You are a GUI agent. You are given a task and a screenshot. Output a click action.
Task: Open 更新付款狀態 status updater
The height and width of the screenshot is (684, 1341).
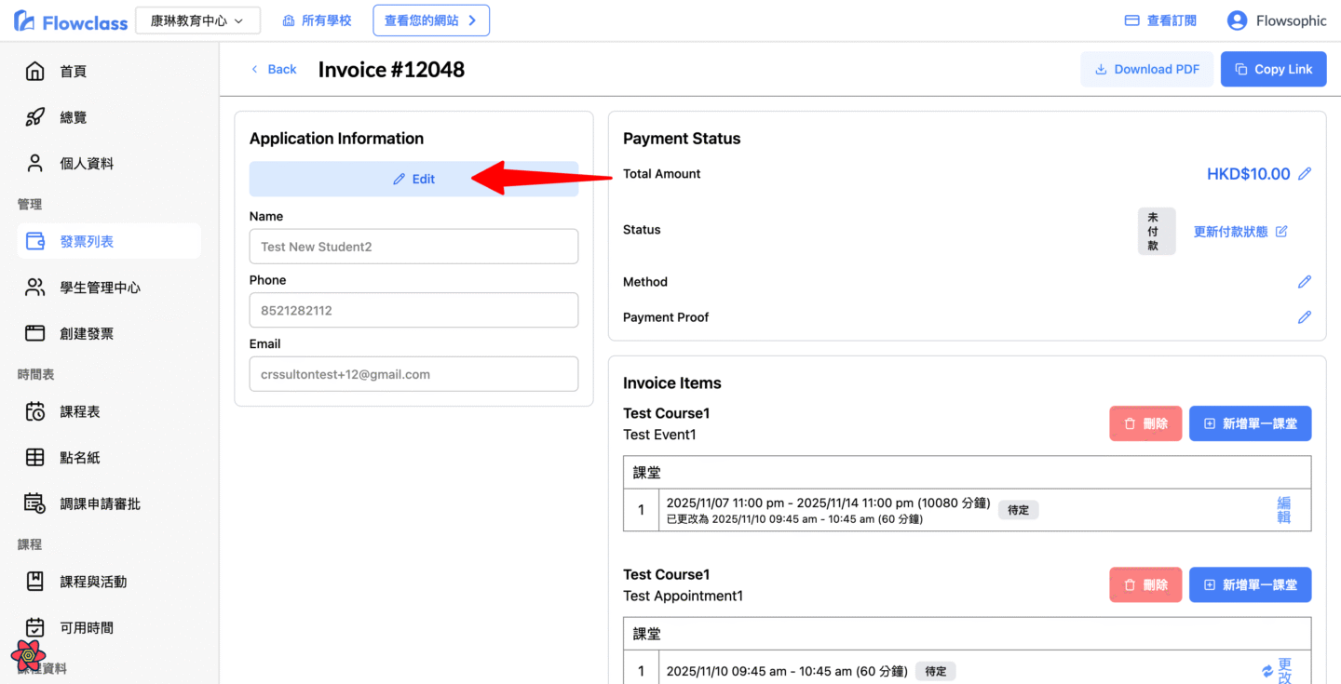point(1239,232)
